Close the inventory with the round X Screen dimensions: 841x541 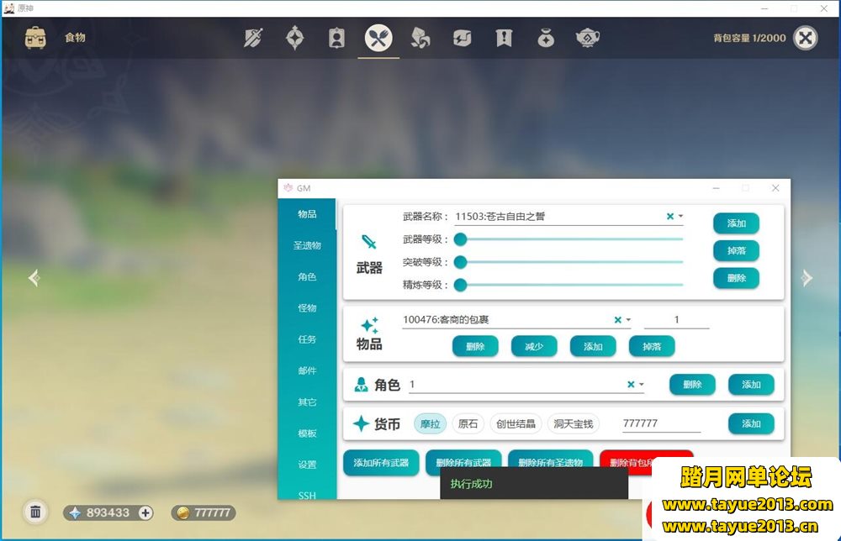point(806,38)
